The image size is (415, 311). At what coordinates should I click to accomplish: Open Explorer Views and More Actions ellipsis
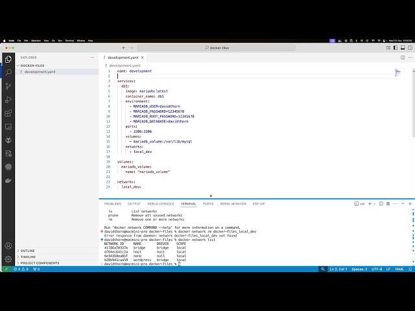[92, 58]
